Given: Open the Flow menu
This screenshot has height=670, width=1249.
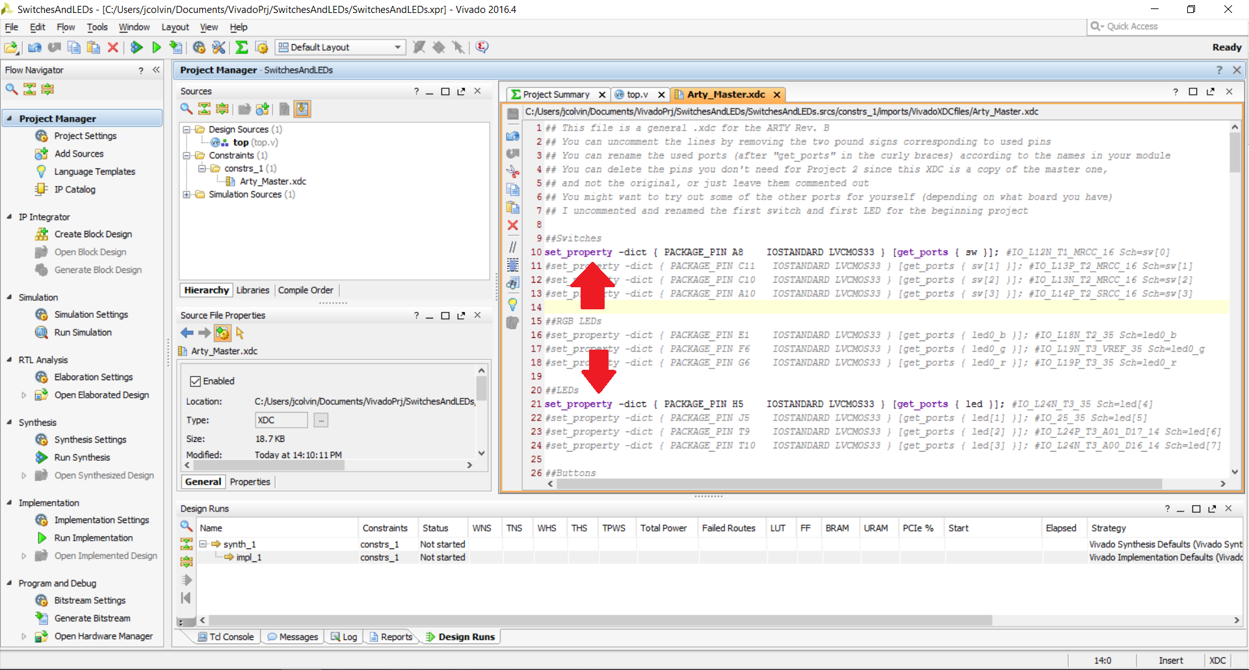Looking at the screenshot, I should pyautogui.click(x=66, y=27).
